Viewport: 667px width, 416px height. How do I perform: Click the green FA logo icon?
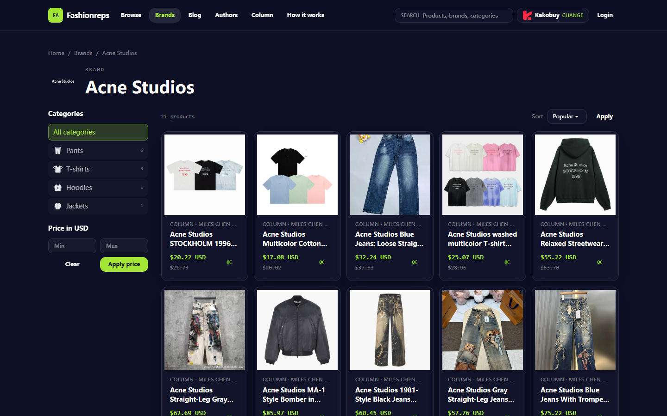pos(56,15)
